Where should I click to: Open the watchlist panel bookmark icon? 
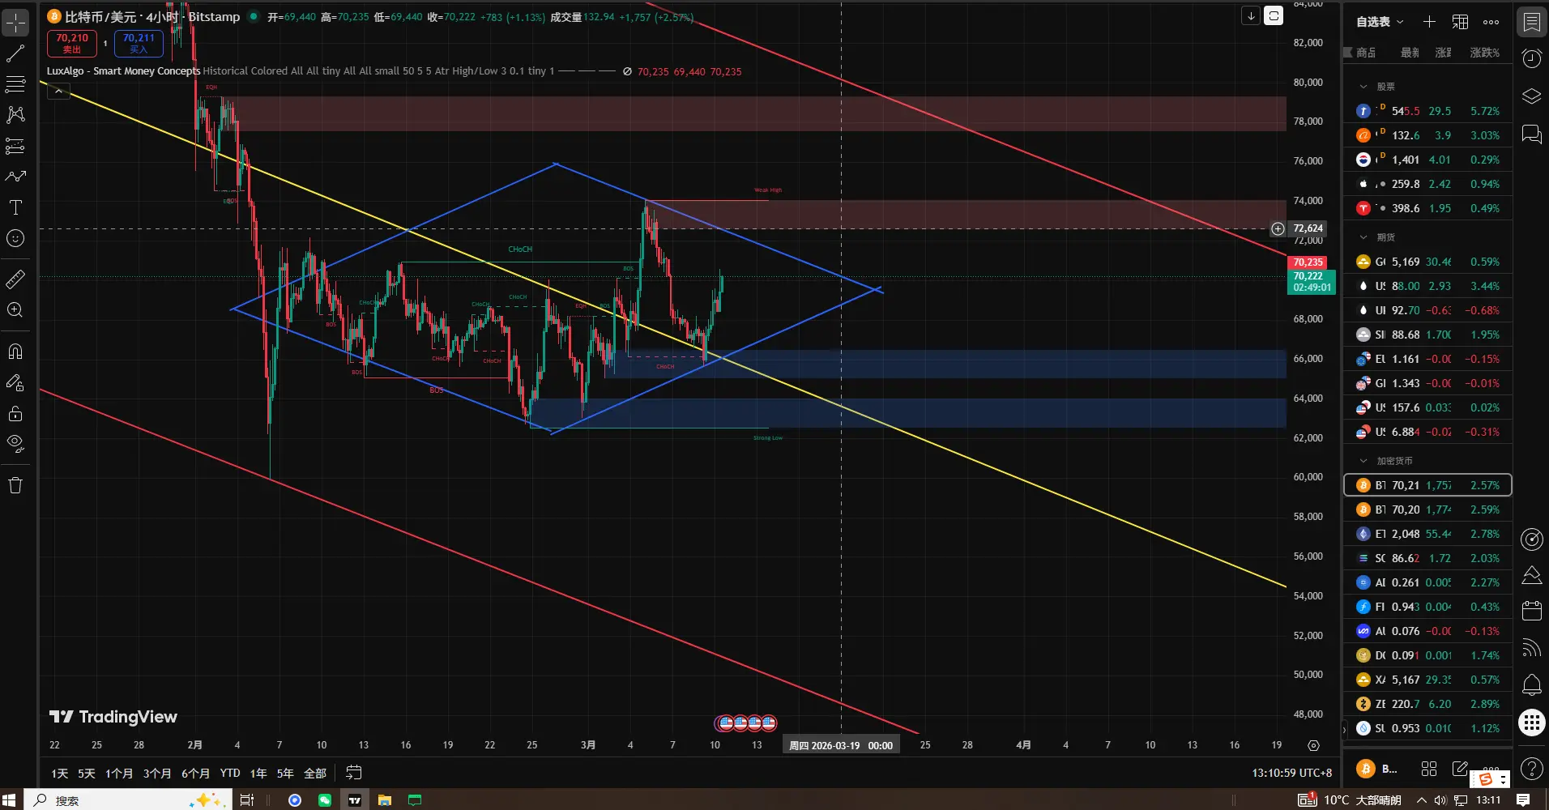(1531, 22)
